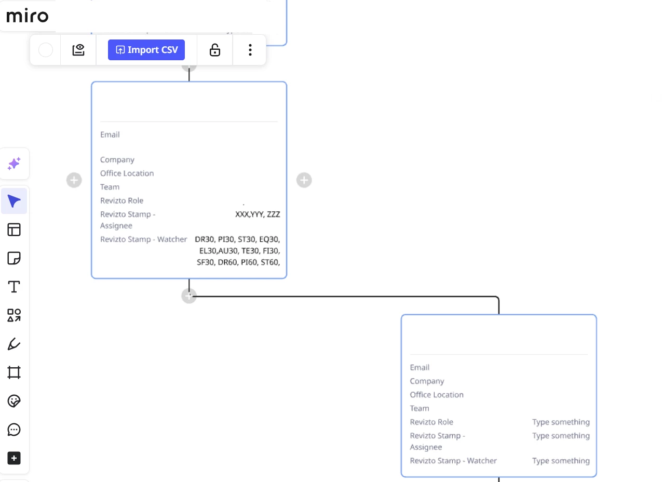
Task: Open the Shapes and lines tool
Action: pyautogui.click(x=14, y=315)
